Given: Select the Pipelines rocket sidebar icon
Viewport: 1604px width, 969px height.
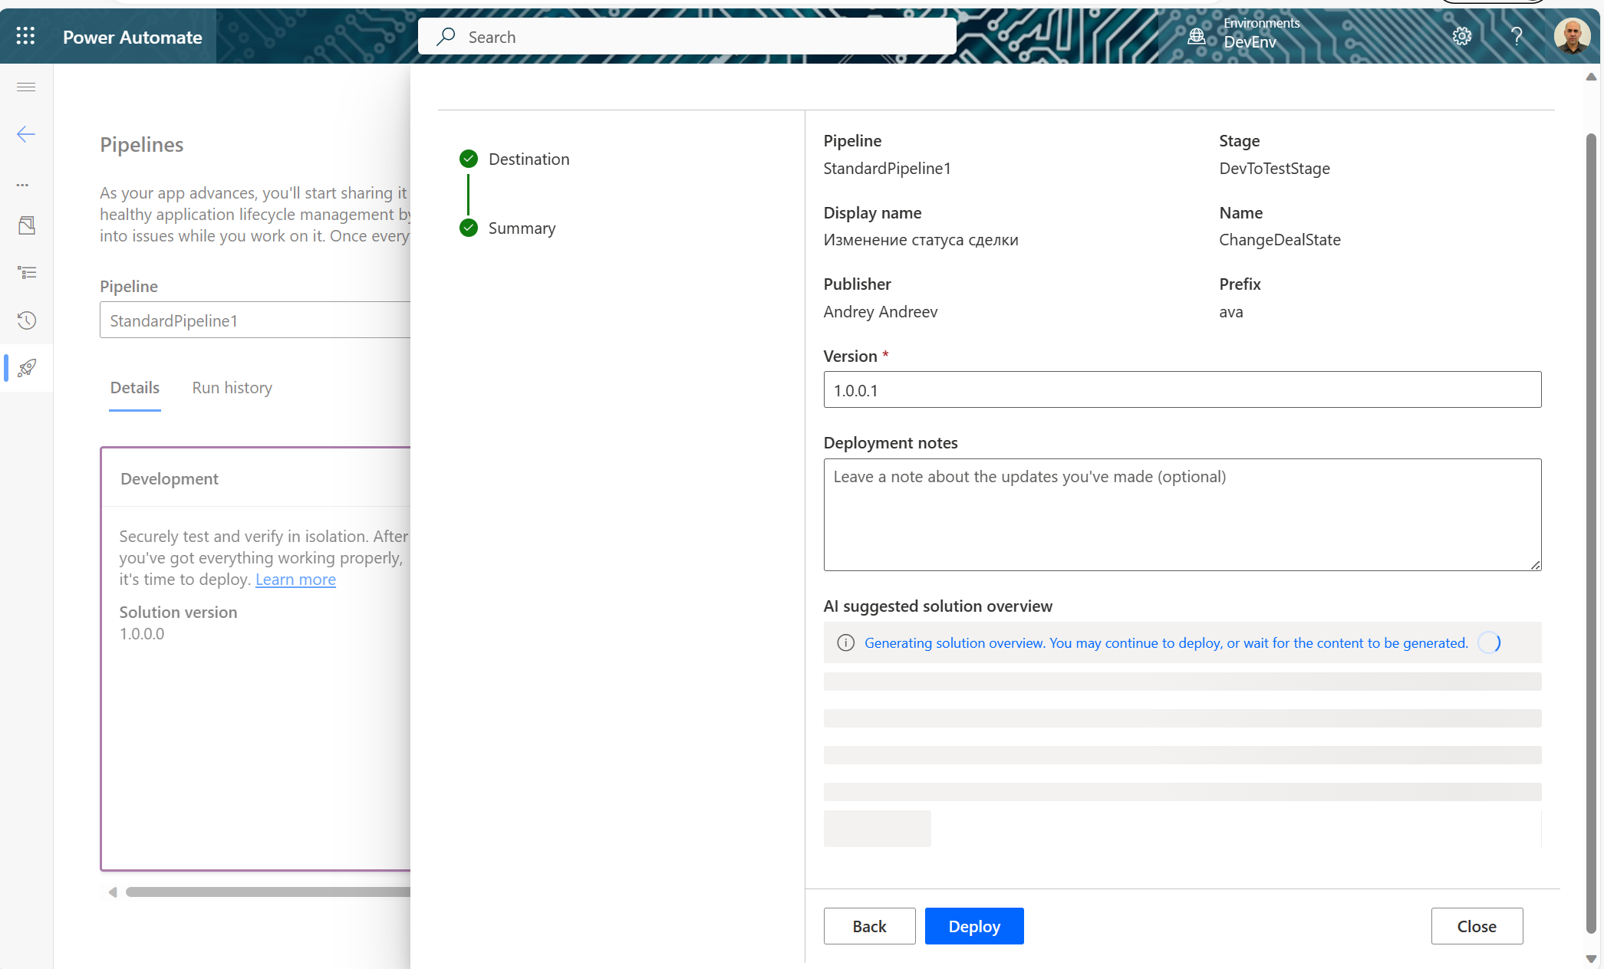Looking at the screenshot, I should [x=27, y=368].
